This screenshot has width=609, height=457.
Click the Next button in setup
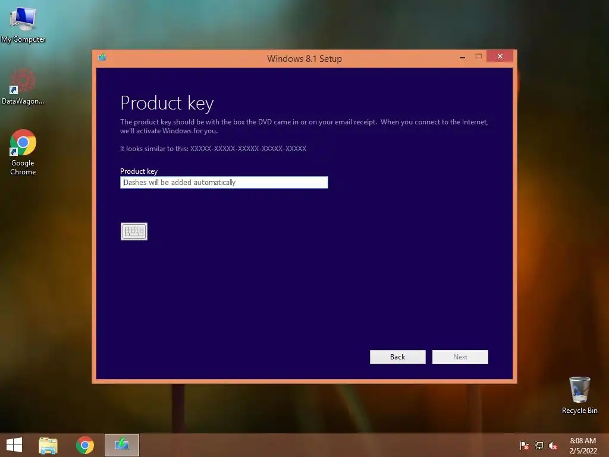[x=460, y=357]
